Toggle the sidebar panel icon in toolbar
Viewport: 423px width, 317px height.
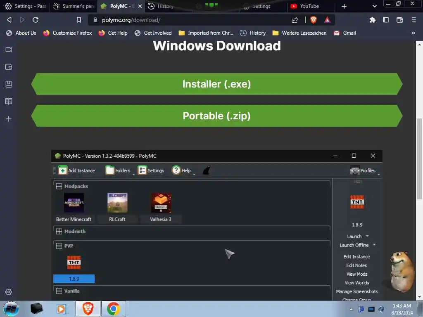point(386,20)
